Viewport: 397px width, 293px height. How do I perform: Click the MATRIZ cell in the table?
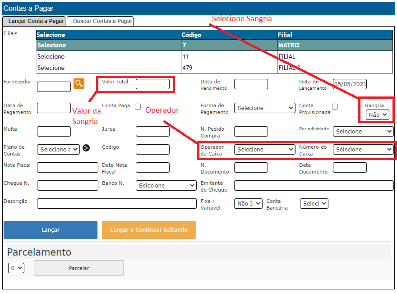(335, 45)
